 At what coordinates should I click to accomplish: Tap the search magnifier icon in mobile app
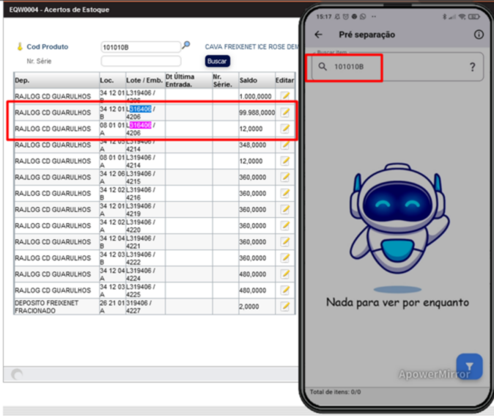click(322, 67)
